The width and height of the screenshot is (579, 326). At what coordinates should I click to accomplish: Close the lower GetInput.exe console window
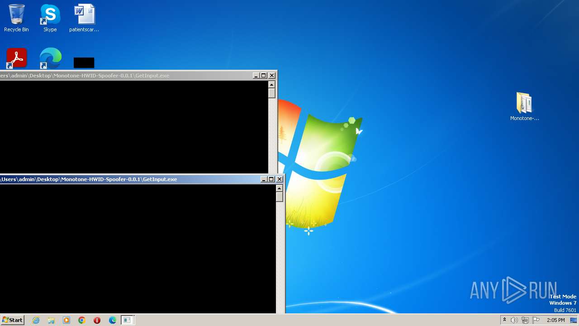click(280, 179)
